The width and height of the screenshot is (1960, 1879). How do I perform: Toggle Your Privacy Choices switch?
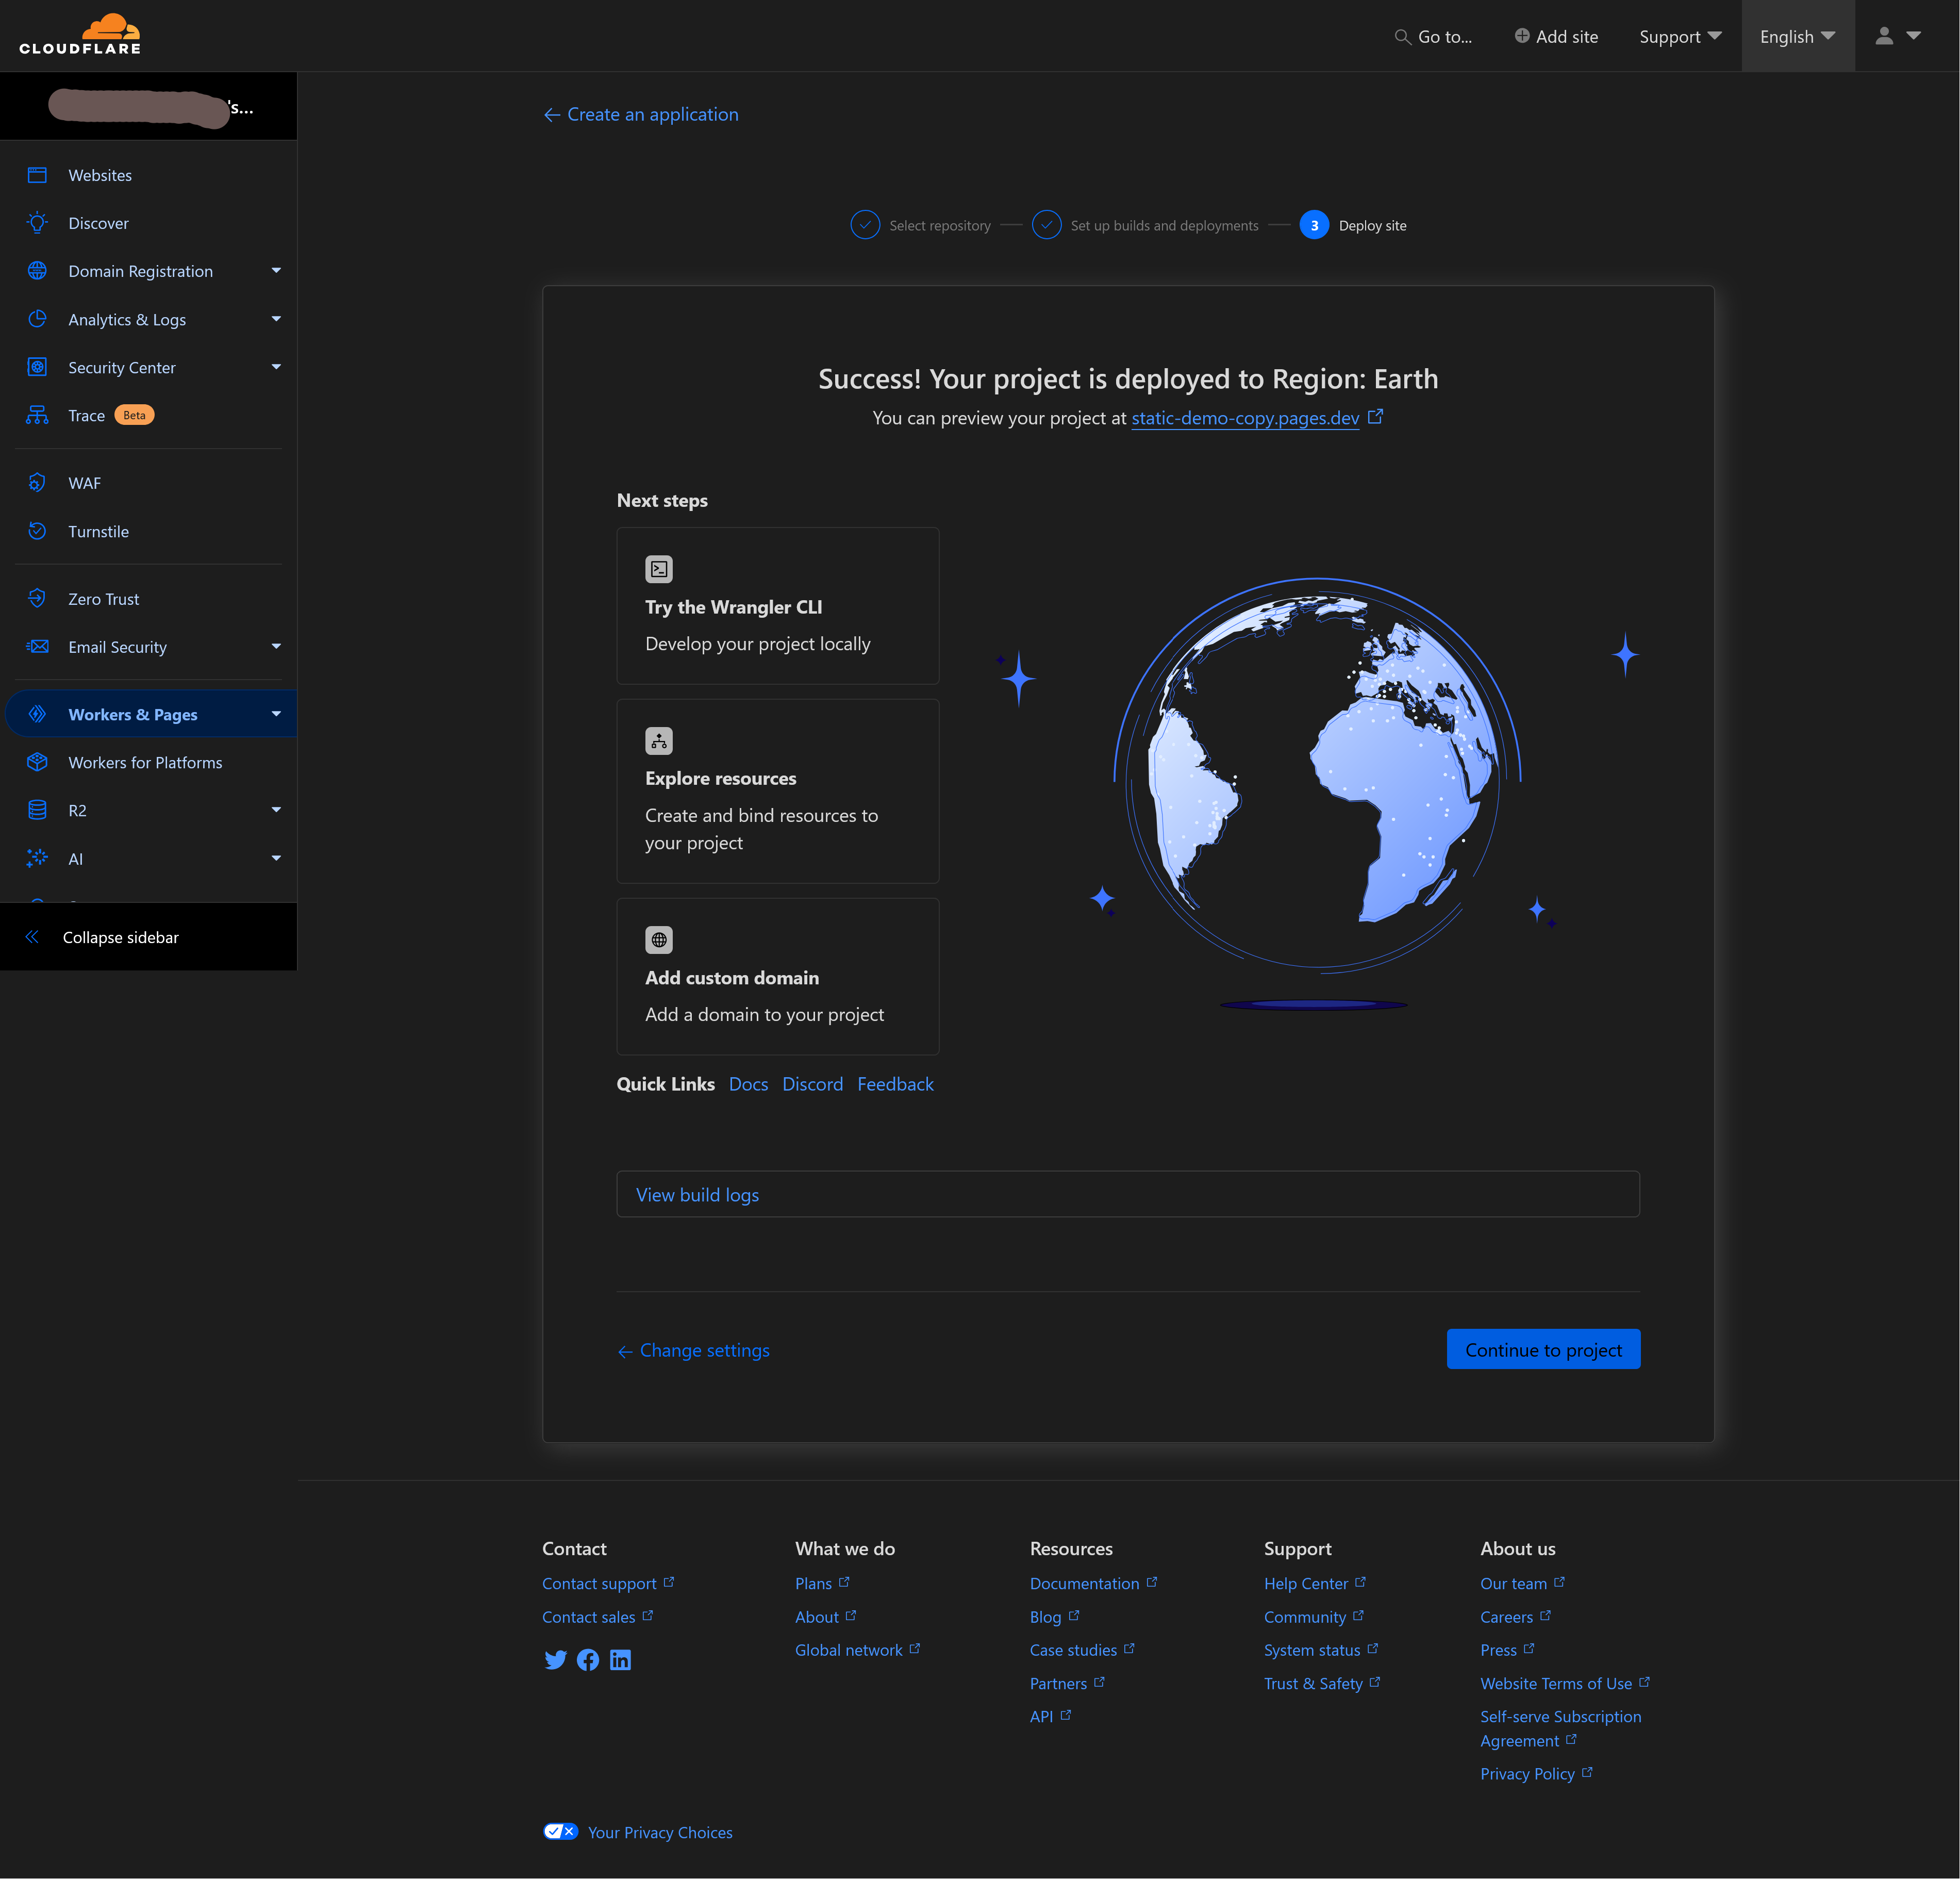click(x=560, y=1831)
